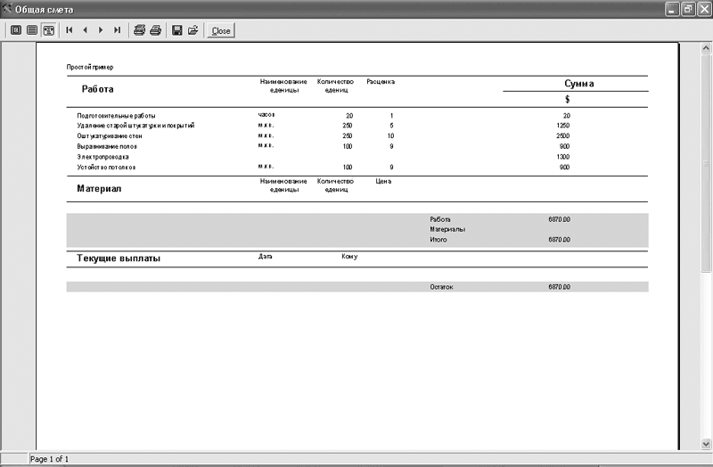Click the 'Материалы' summary label
This screenshot has height=467, width=713.
(447, 229)
